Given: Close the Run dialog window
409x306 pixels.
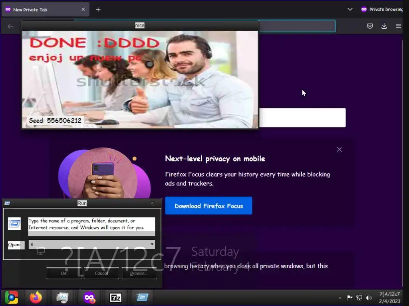Looking at the screenshot, I should point(152,203).
